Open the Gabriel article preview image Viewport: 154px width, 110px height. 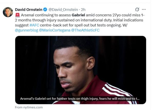[x=80, y=64]
